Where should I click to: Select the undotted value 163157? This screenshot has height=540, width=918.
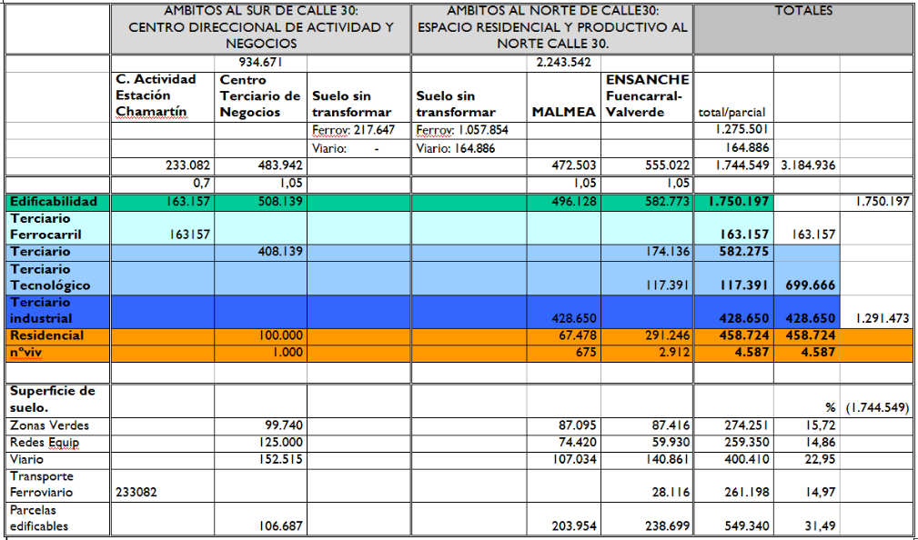click(x=190, y=235)
